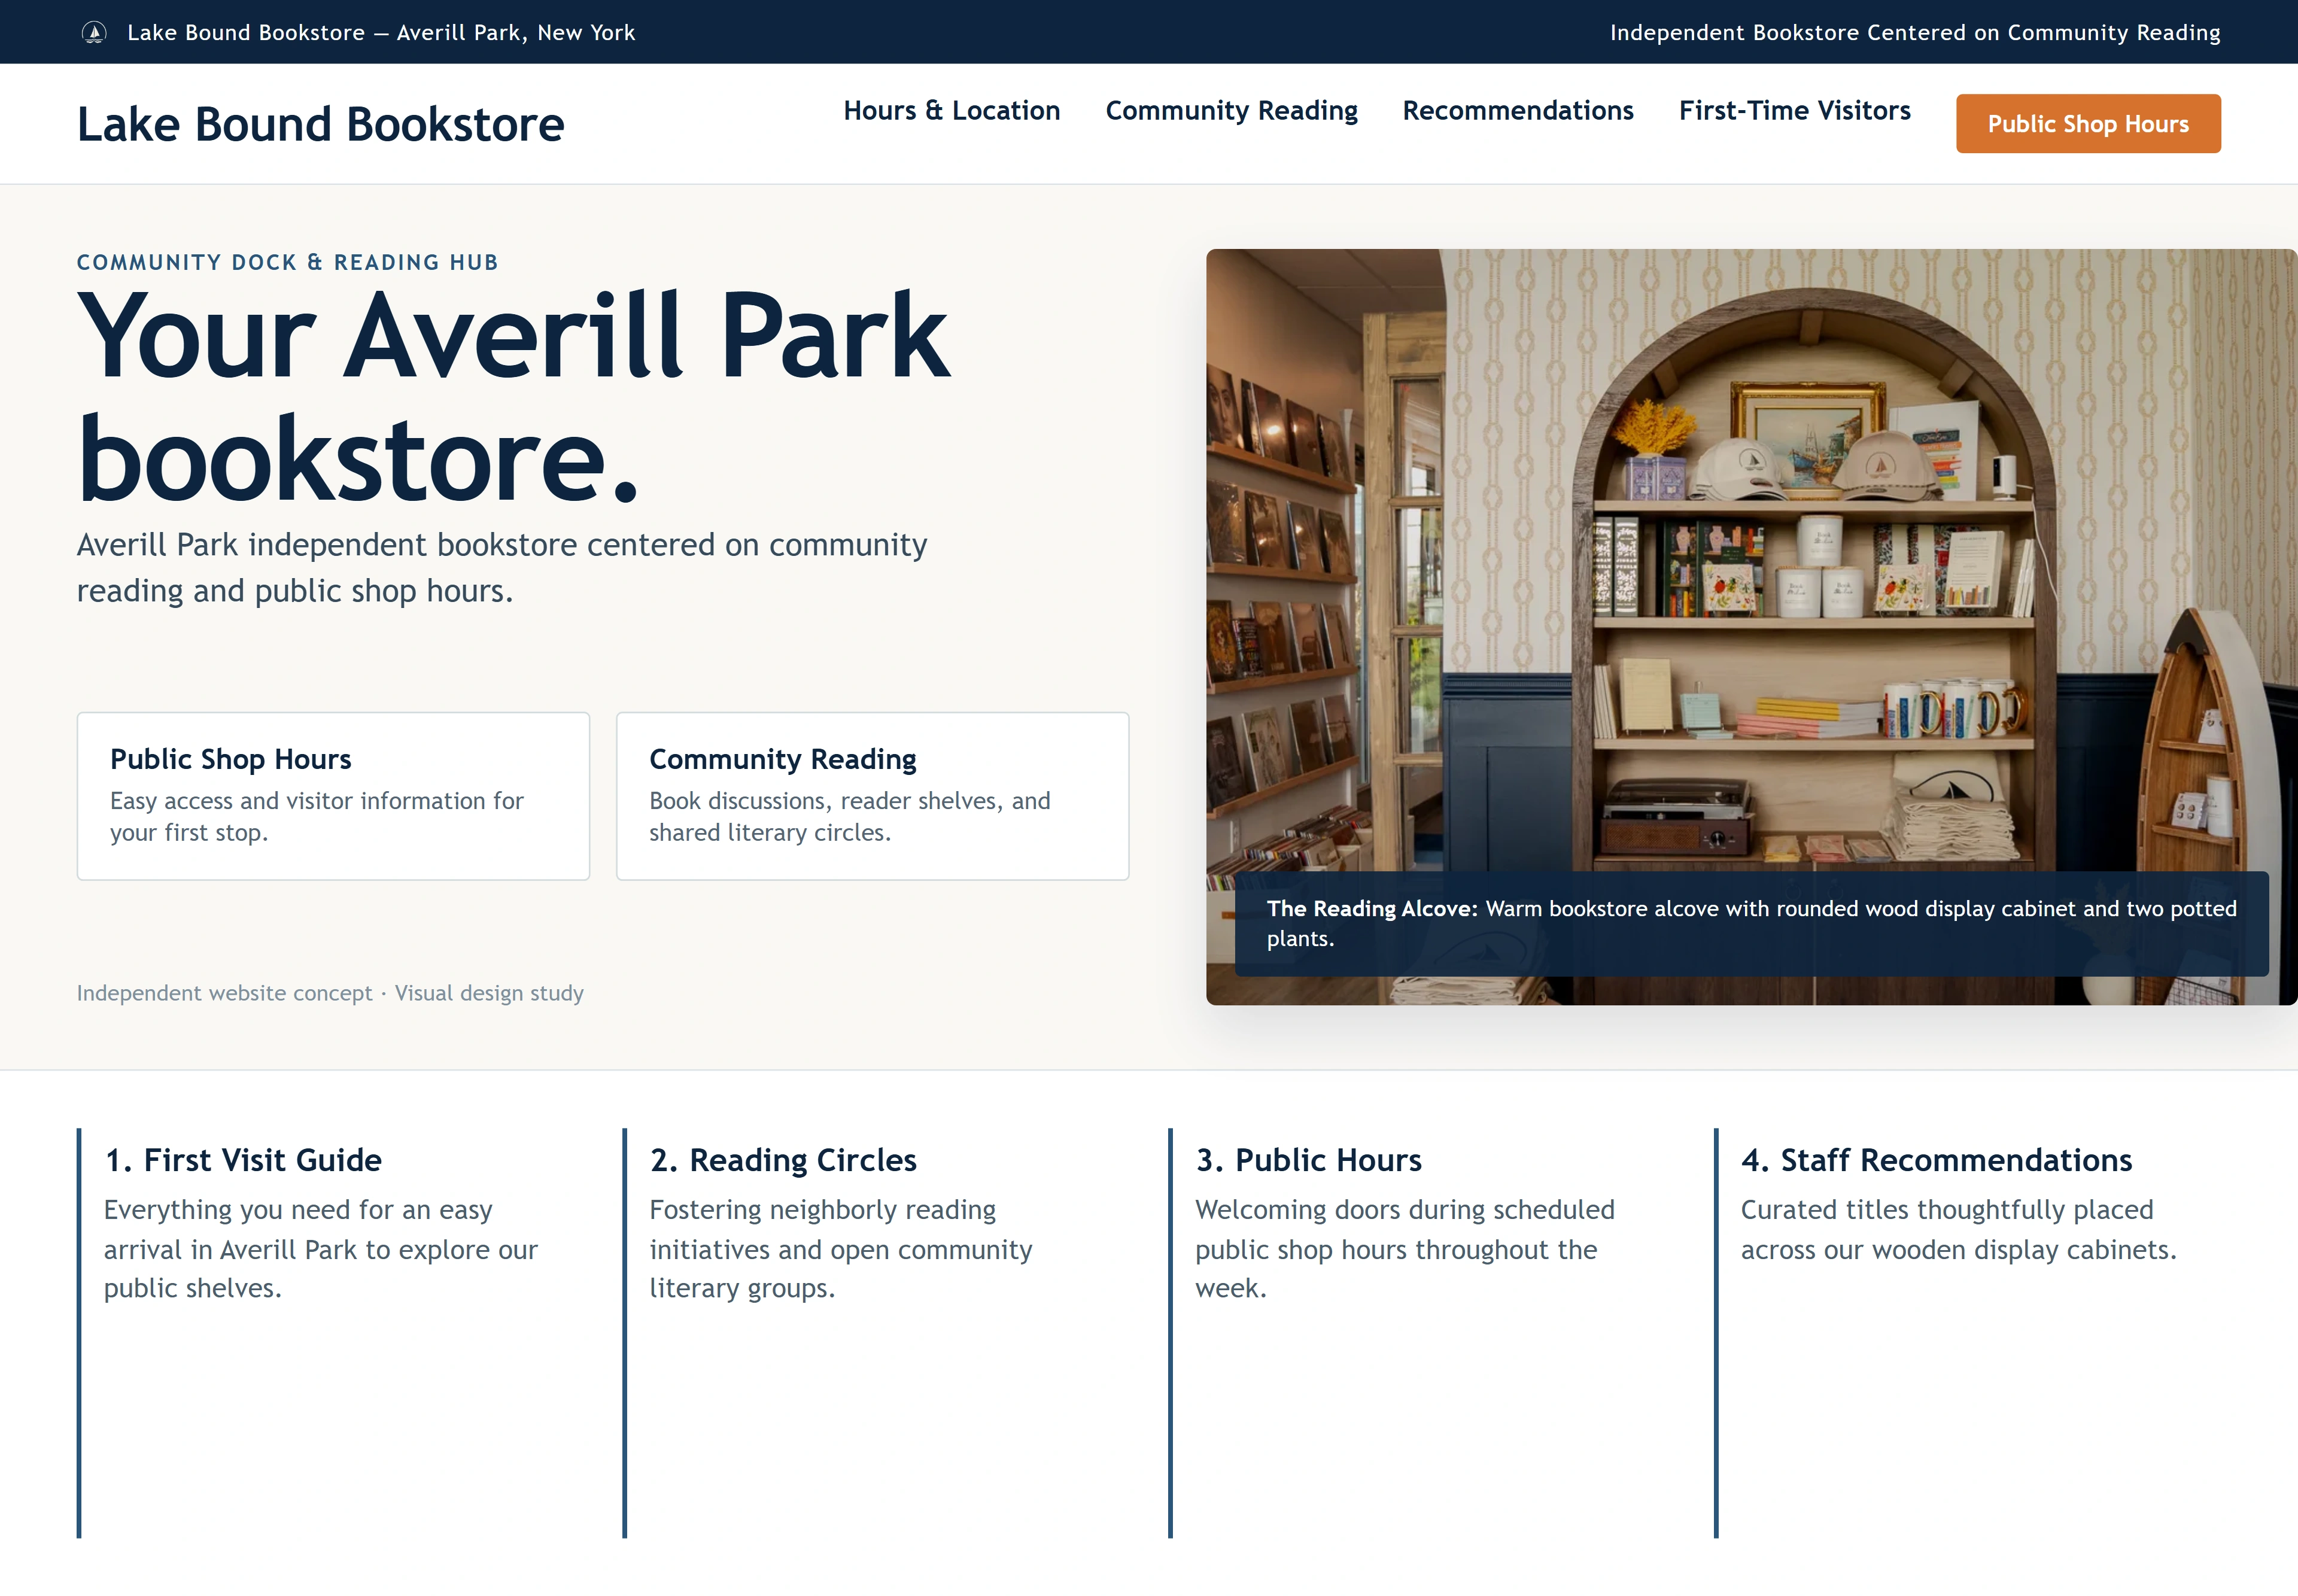
Task: Click the sailboat logo icon in top bar
Action: (x=94, y=33)
